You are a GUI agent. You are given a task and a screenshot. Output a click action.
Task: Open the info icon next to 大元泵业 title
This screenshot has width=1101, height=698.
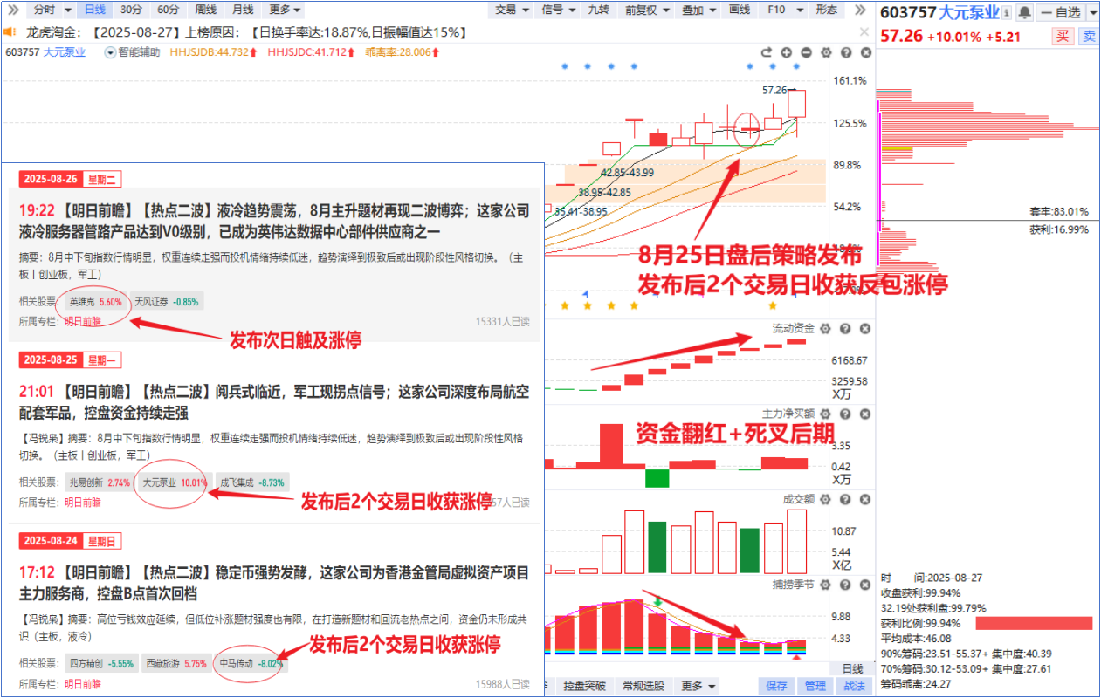tap(1007, 13)
